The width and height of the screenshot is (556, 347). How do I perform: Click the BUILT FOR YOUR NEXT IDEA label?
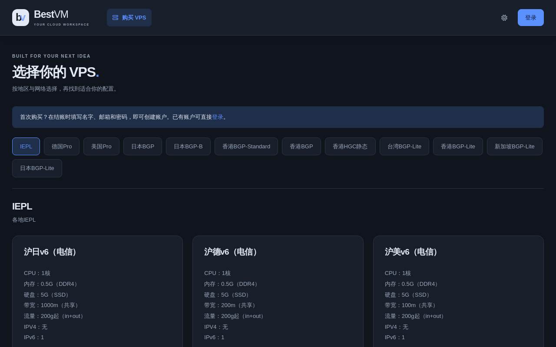[51, 56]
